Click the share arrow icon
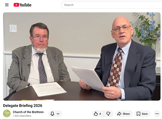The image size is (162, 119). 119,114
